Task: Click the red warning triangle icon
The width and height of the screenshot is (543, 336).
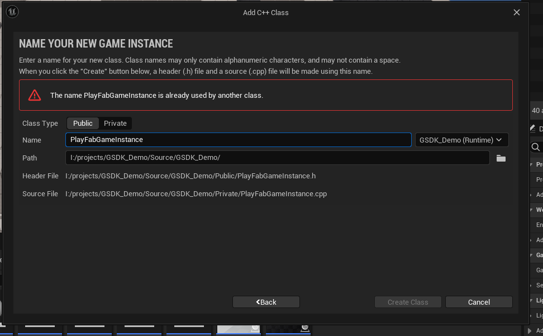Action: (x=35, y=95)
